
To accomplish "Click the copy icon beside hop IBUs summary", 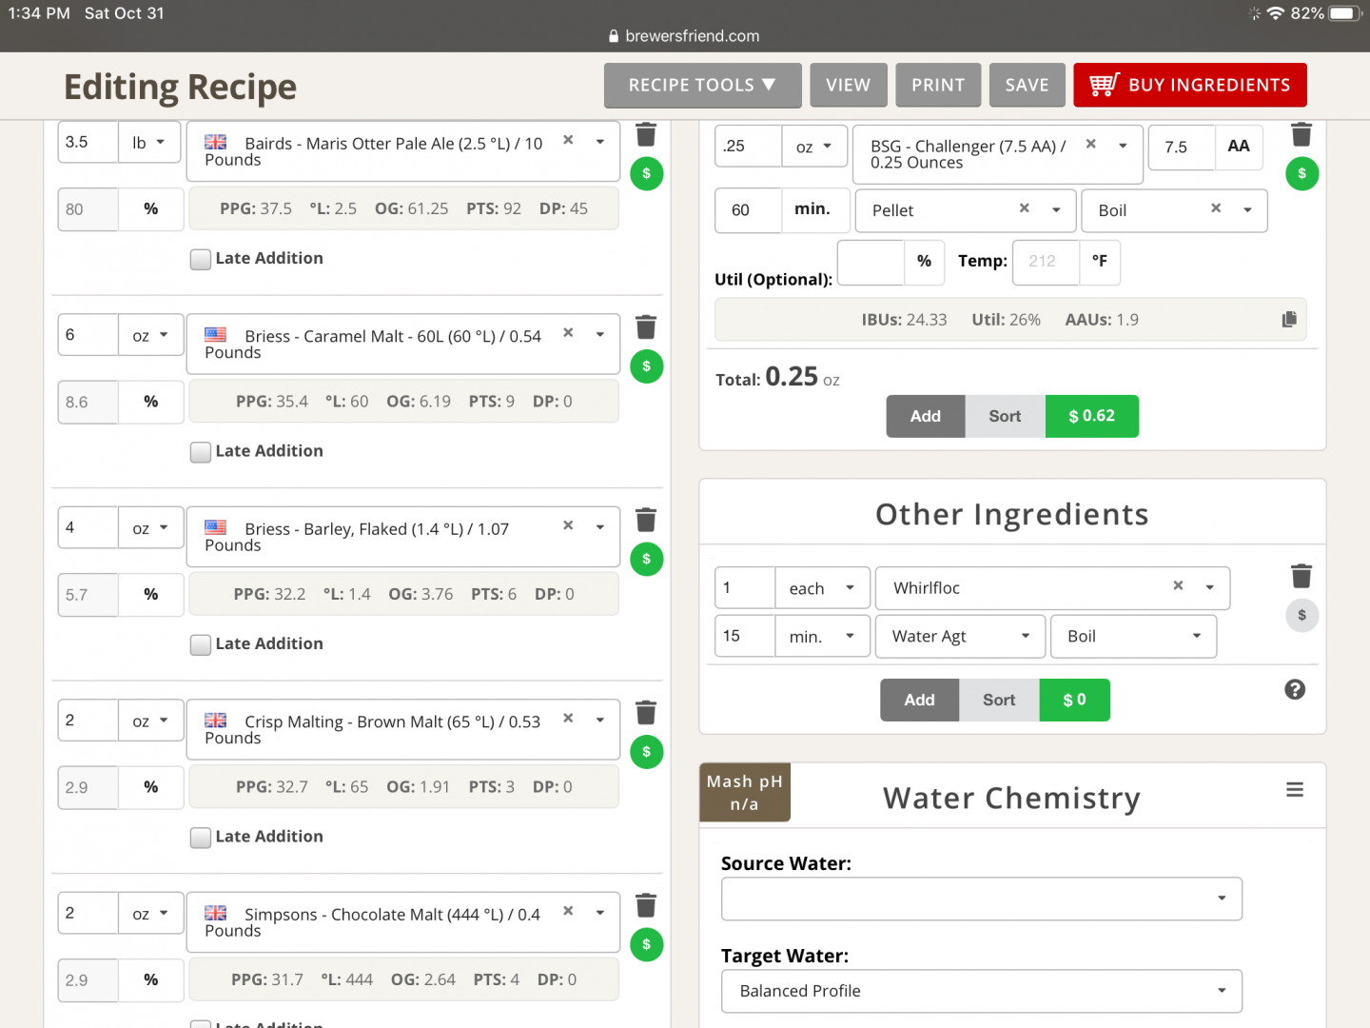I will (1289, 320).
